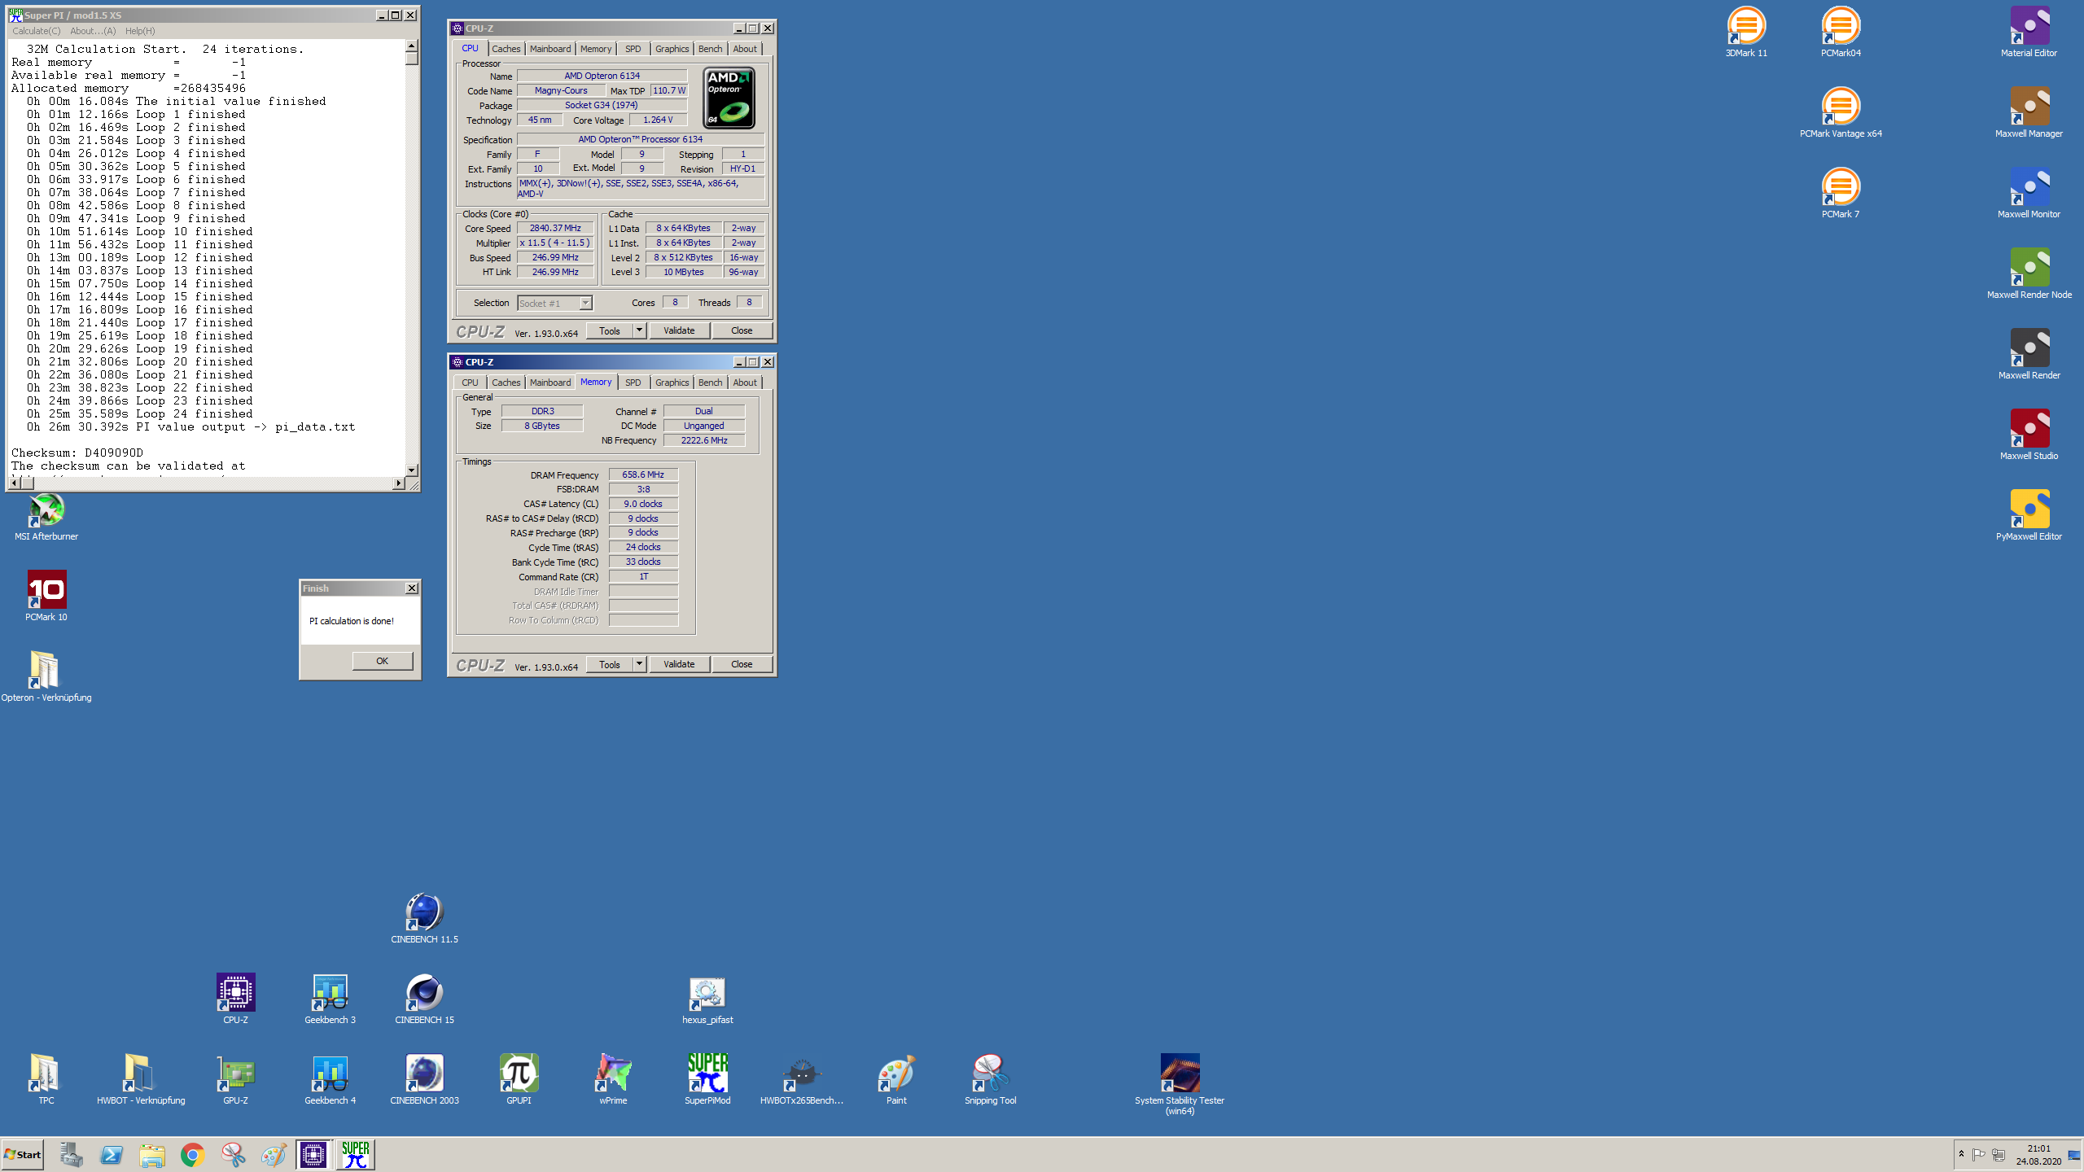Click the PyMaxwell Editor icon

pos(2029,516)
